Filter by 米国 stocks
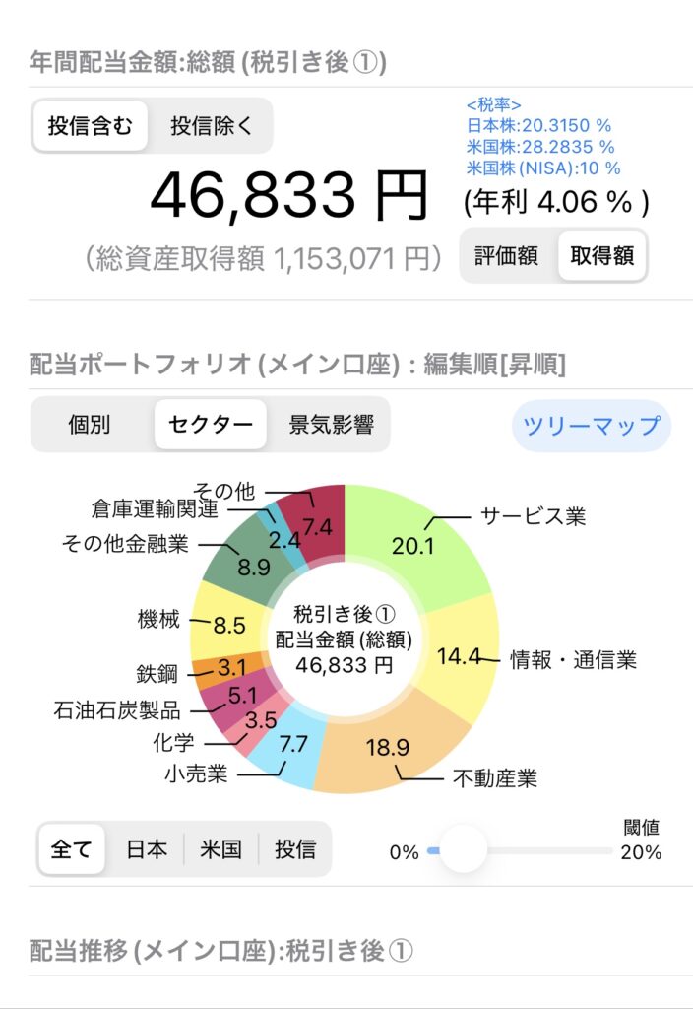 (220, 848)
